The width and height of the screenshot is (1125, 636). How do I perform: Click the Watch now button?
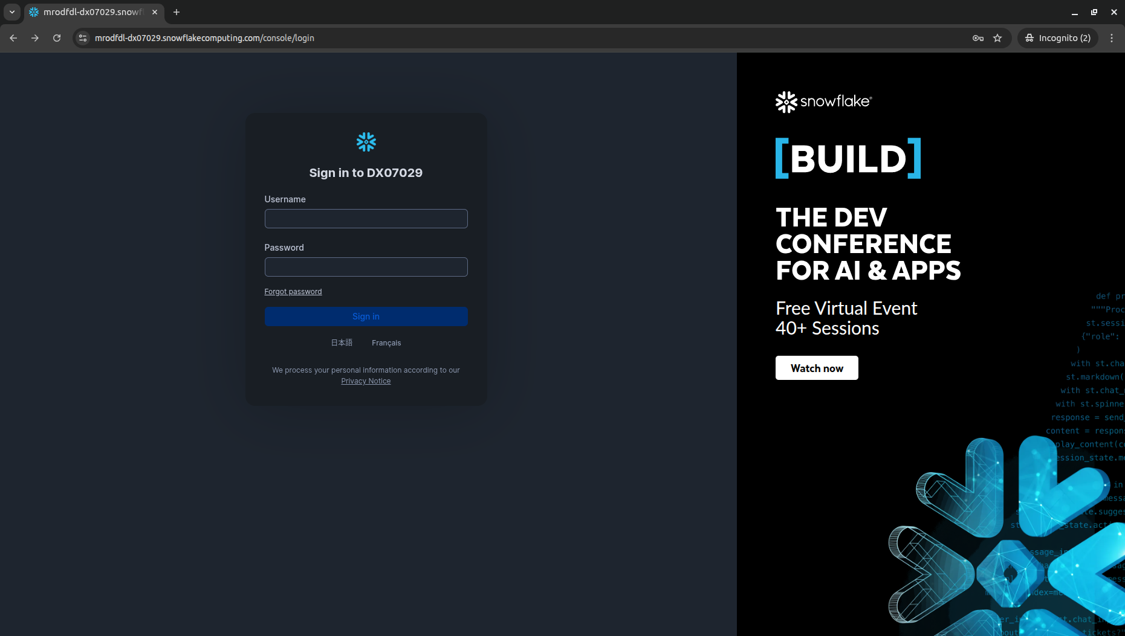(817, 368)
